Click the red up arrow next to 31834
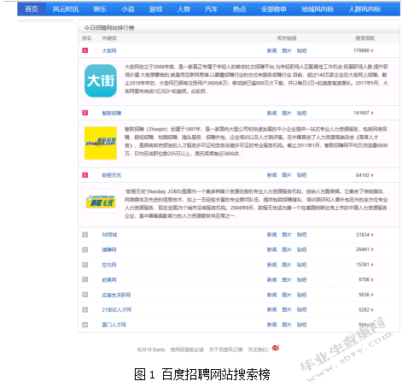The height and width of the screenshot is (387, 402). tap(372, 235)
